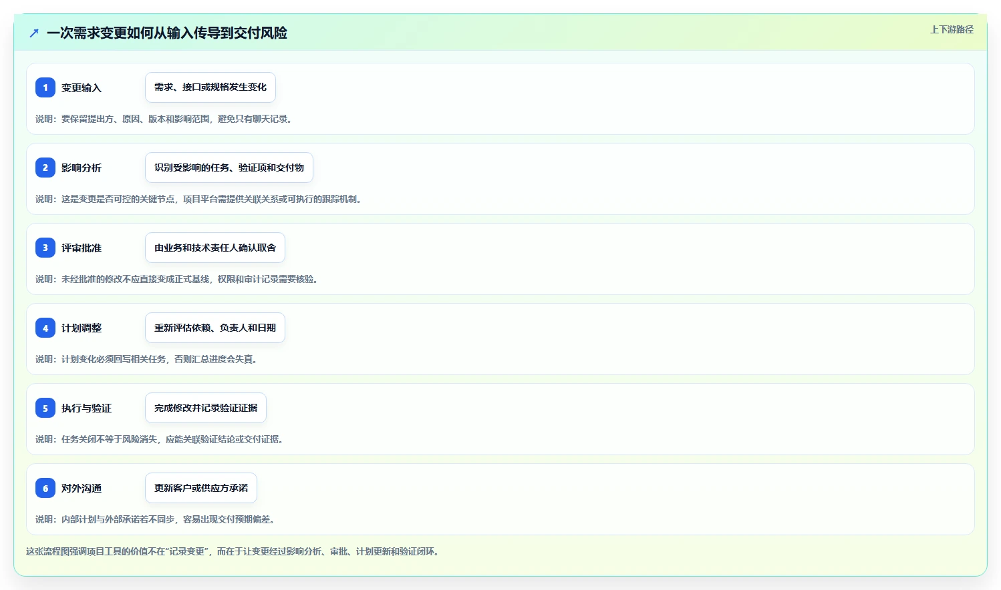Viewport: 1001px width, 590px height.
Task: Click the step 2 number badge
Action: 45,168
